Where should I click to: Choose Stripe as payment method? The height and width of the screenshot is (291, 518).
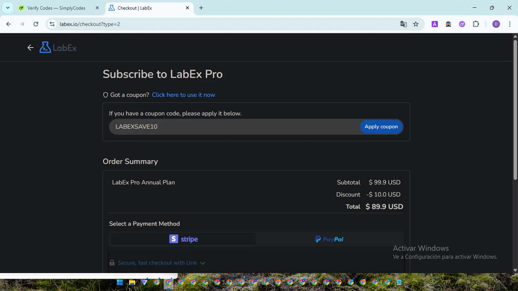[x=183, y=239]
